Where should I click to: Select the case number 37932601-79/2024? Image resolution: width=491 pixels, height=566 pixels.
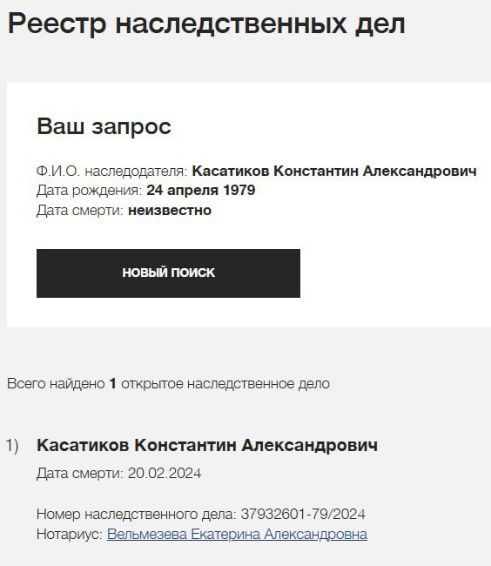pyautogui.click(x=303, y=514)
